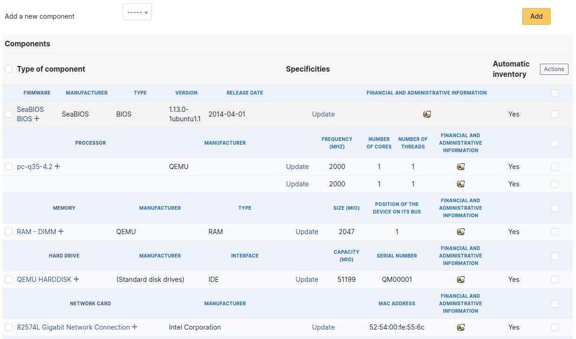Tick the right-side checkbox in Processor header row
This screenshot has height=339, width=576.
[555, 143]
